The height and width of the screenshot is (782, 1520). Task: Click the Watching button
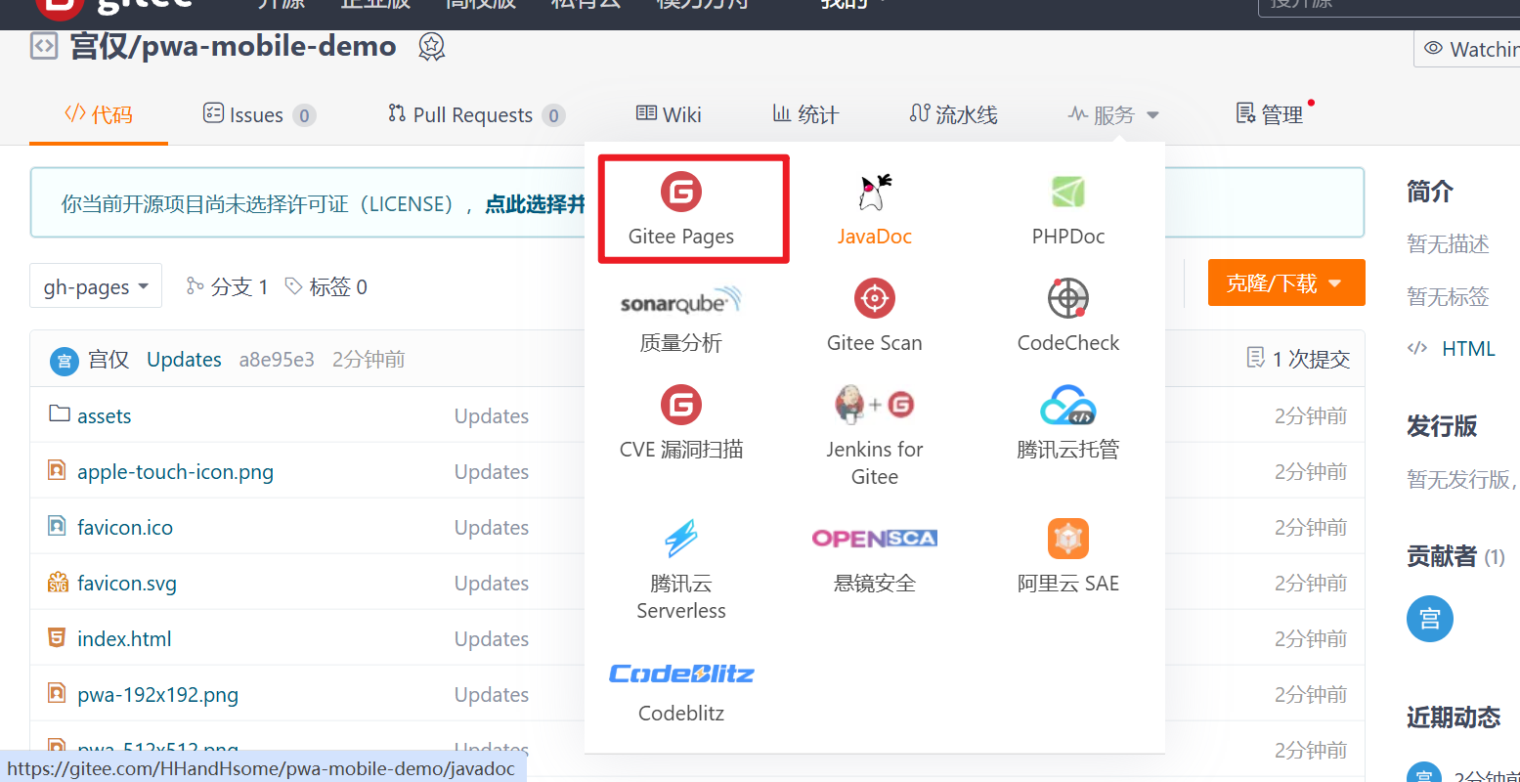click(x=1471, y=49)
